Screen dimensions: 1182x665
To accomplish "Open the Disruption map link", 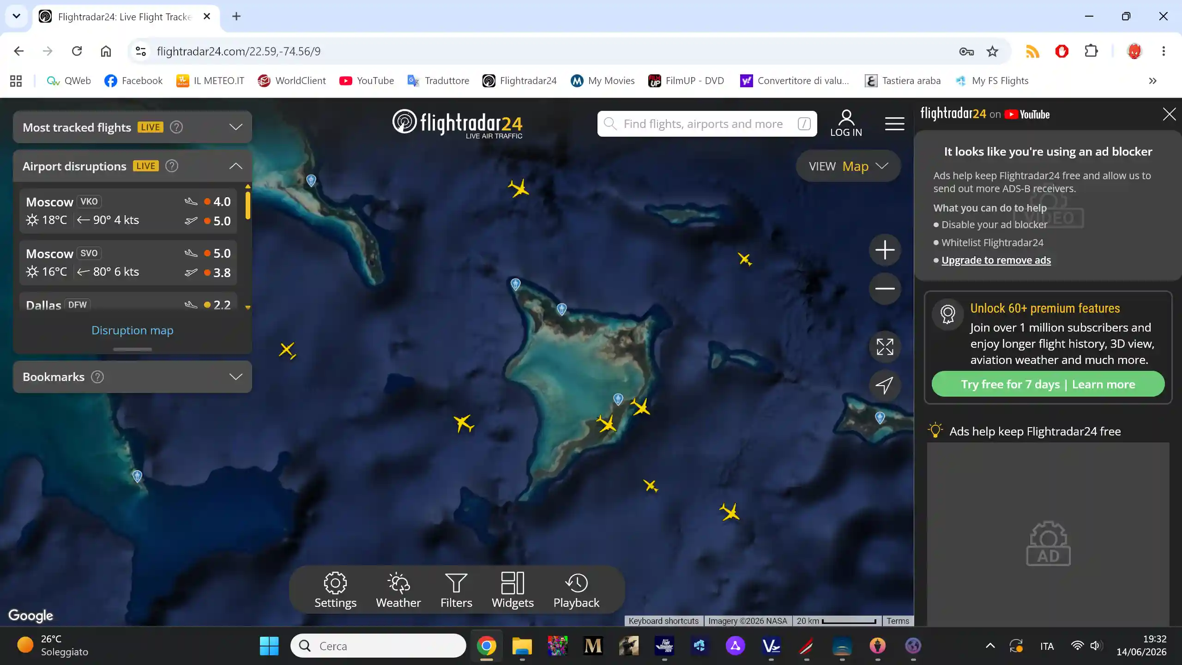I will 133,330.
